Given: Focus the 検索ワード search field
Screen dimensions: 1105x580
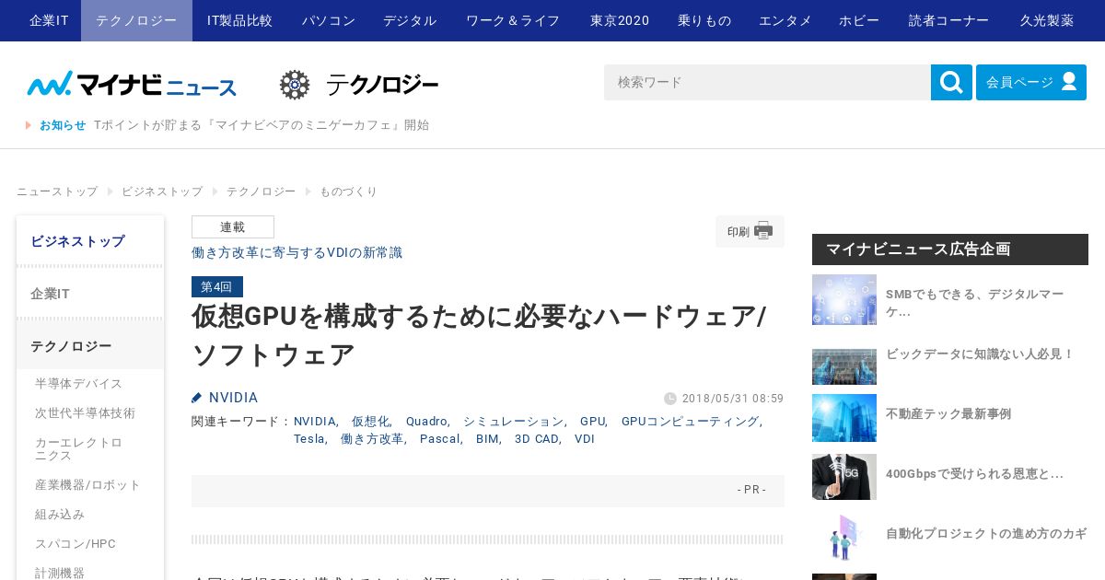Looking at the screenshot, I should tap(767, 83).
